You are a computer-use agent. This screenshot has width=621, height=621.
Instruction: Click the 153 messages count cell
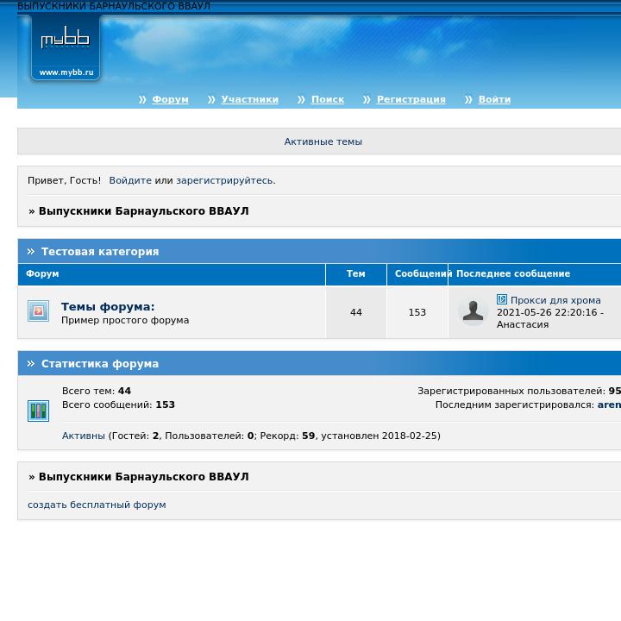(x=417, y=312)
